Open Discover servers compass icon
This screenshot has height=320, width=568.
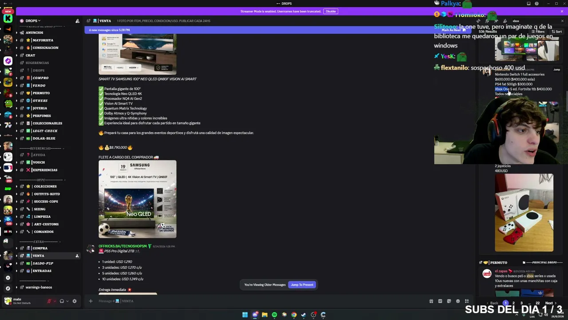click(8, 288)
